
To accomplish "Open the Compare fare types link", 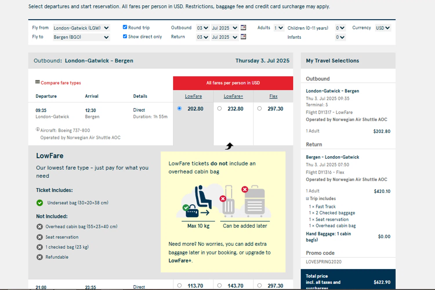I will [61, 83].
